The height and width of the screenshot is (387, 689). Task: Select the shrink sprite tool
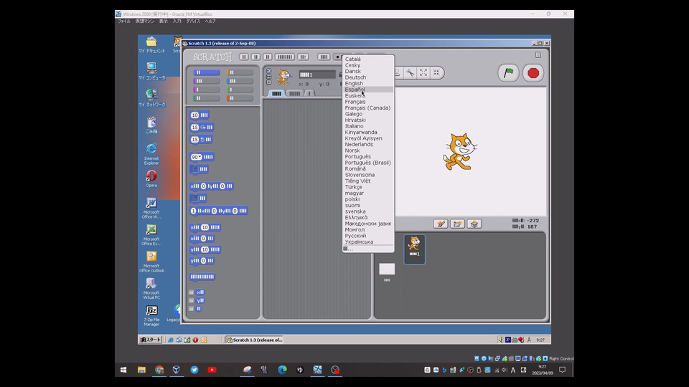(x=436, y=73)
